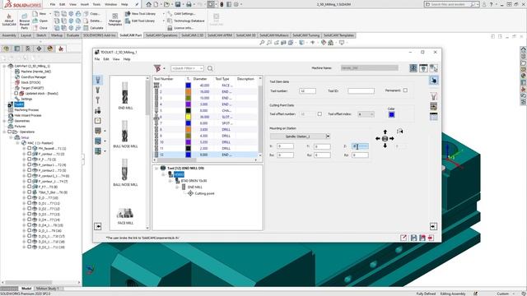This screenshot has height=296, width=527.
Task: Open ToolKit Edit menu
Action: tap(106, 59)
